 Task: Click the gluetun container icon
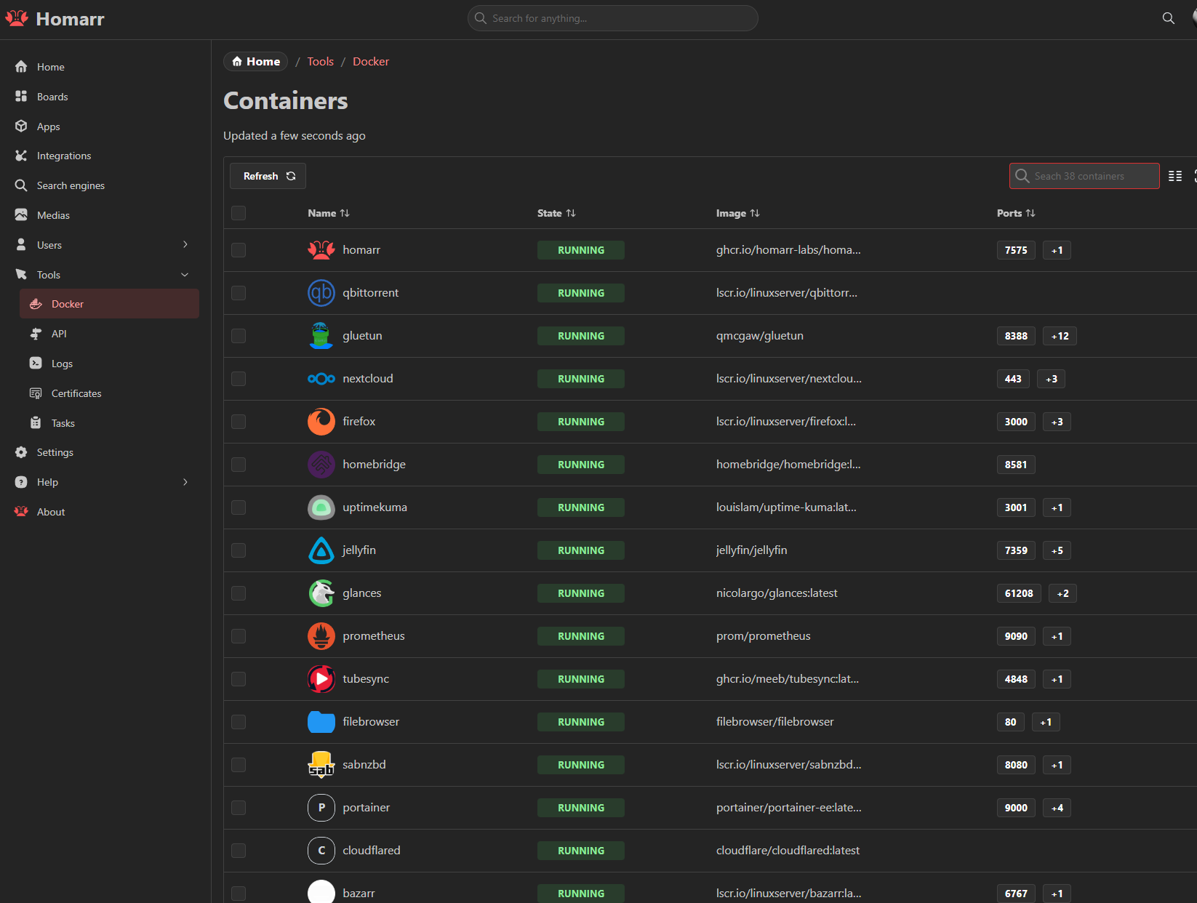tap(321, 336)
